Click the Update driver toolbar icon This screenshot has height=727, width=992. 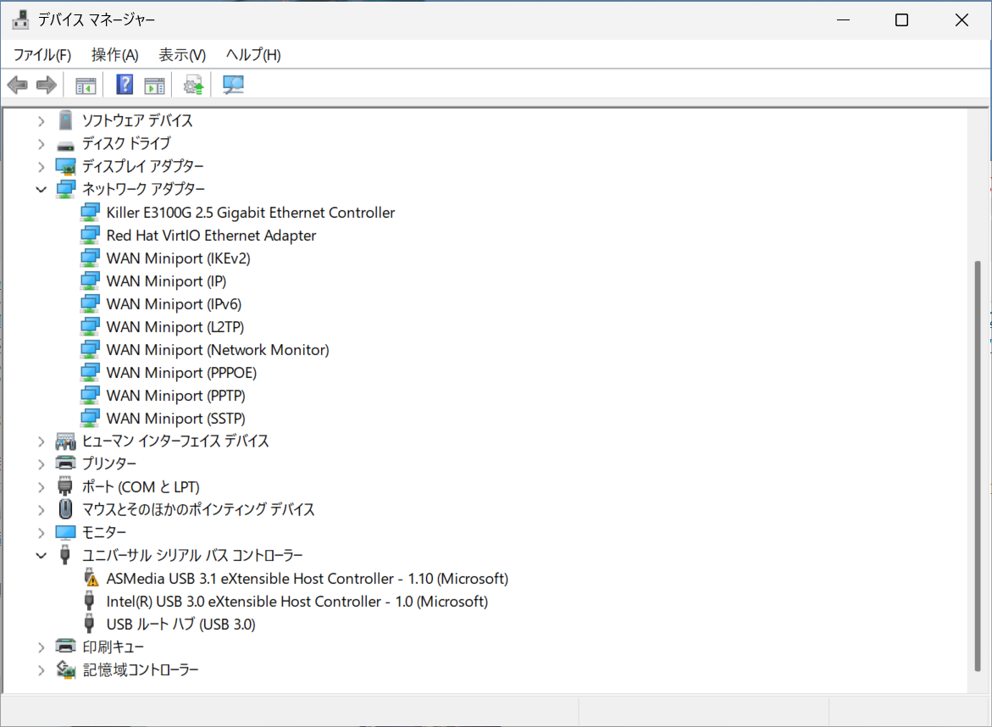194,85
